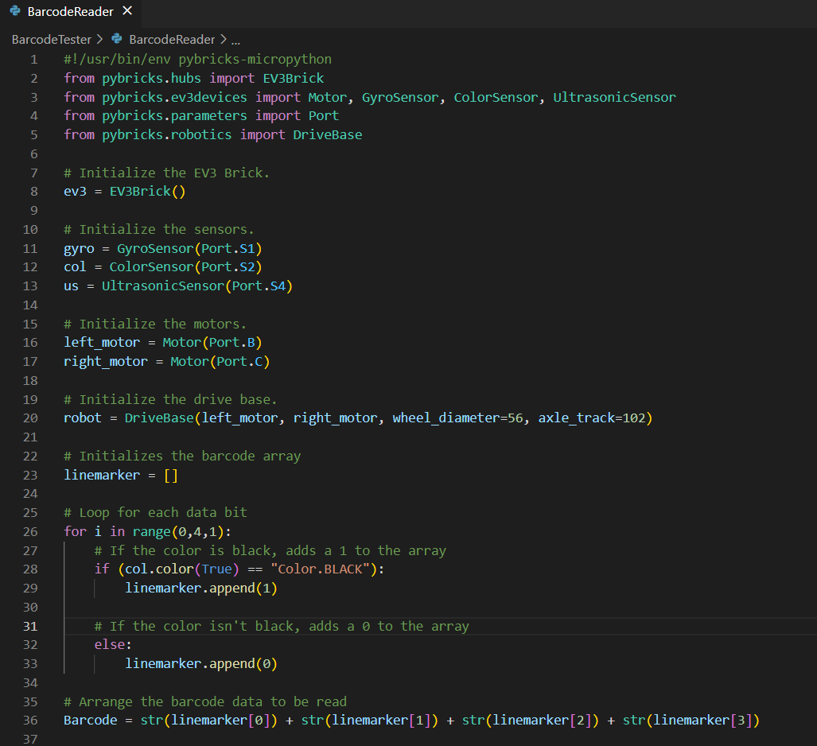Image resolution: width=817 pixels, height=746 pixels.
Task: Click the empty list brackets after linemarker
Action: (x=171, y=476)
